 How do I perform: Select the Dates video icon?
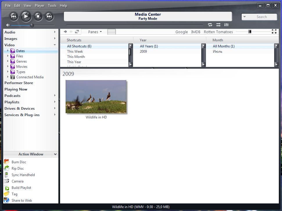(x=12, y=51)
